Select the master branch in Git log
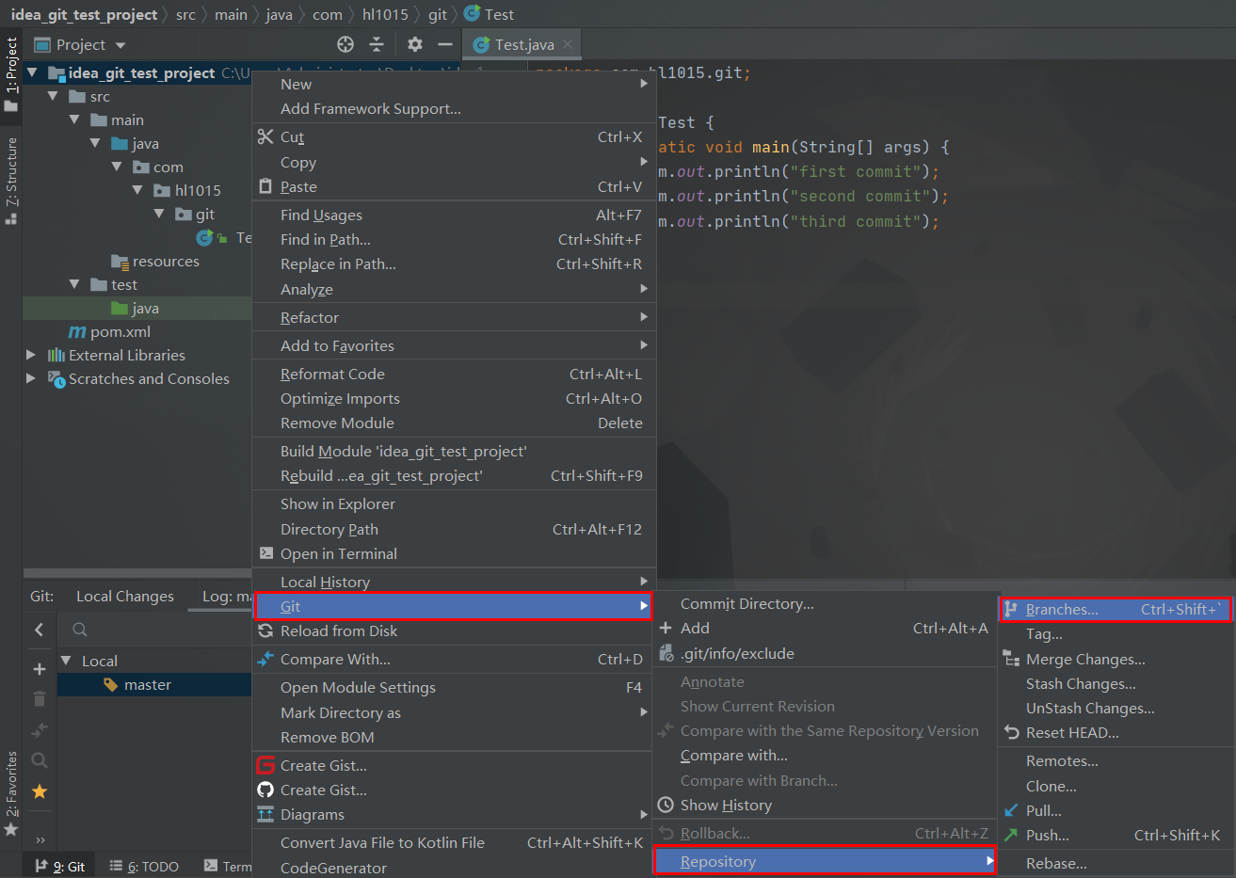 click(147, 685)
